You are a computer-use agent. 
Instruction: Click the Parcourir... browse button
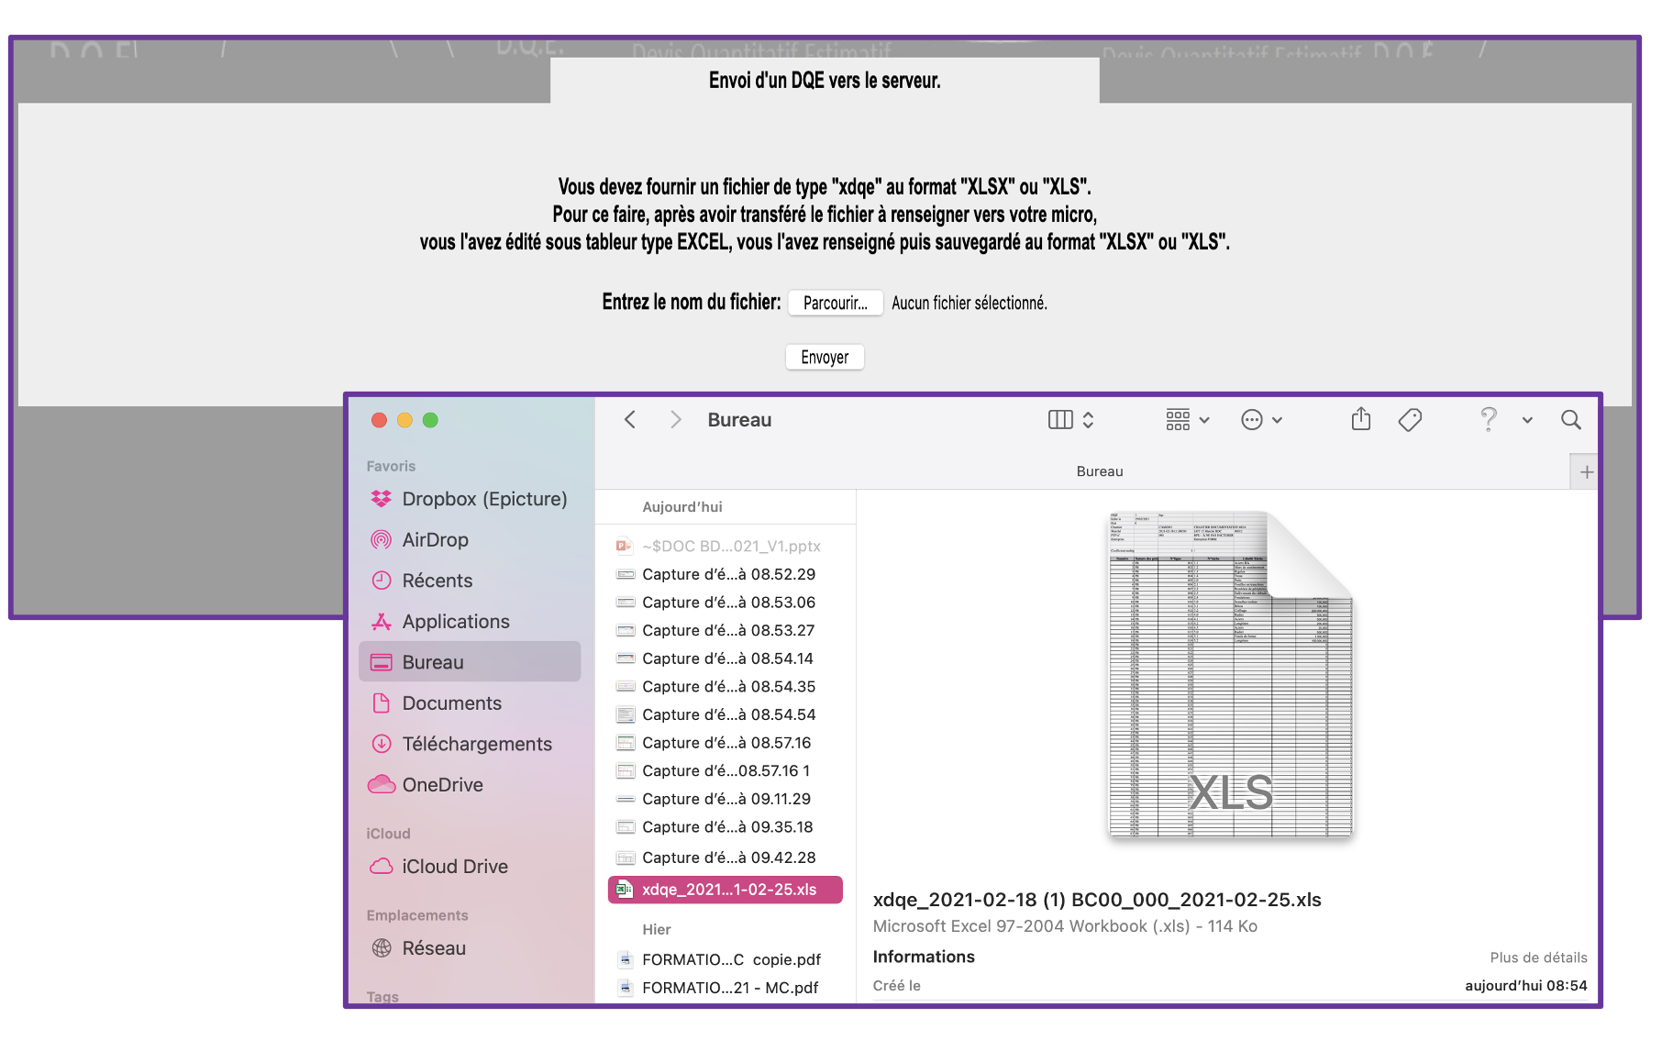(x=835, y=303)
